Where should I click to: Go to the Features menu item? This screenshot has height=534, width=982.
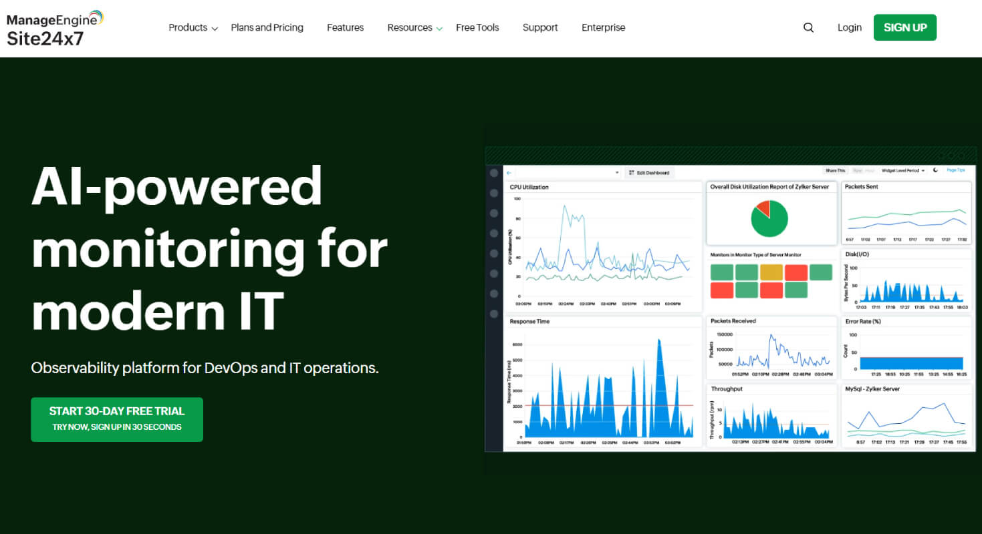345,27
